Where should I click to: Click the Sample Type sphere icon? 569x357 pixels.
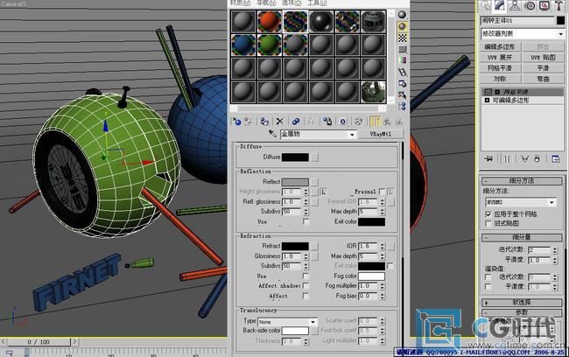point(402,15)
